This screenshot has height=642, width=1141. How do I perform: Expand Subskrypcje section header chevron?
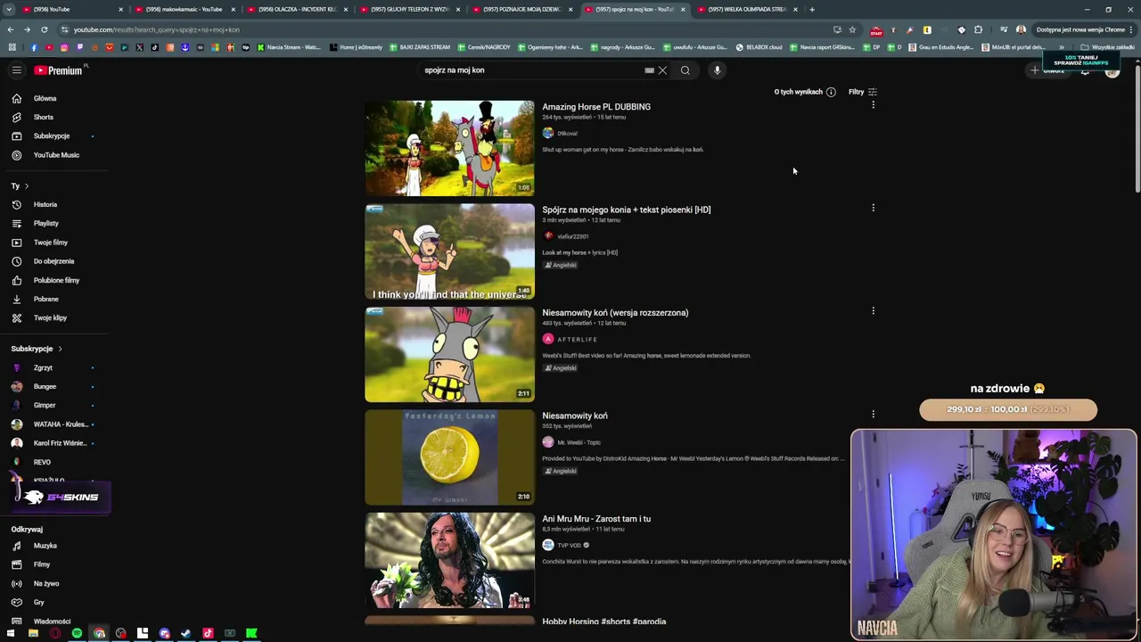tap(60, 349)
